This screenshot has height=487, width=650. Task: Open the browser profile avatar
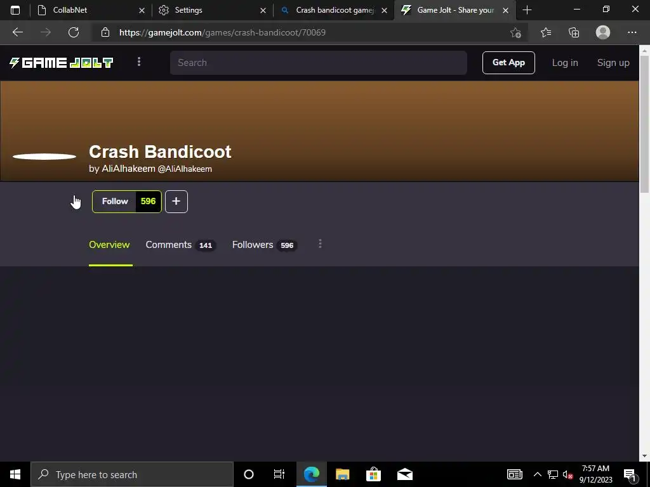[603, 32]
